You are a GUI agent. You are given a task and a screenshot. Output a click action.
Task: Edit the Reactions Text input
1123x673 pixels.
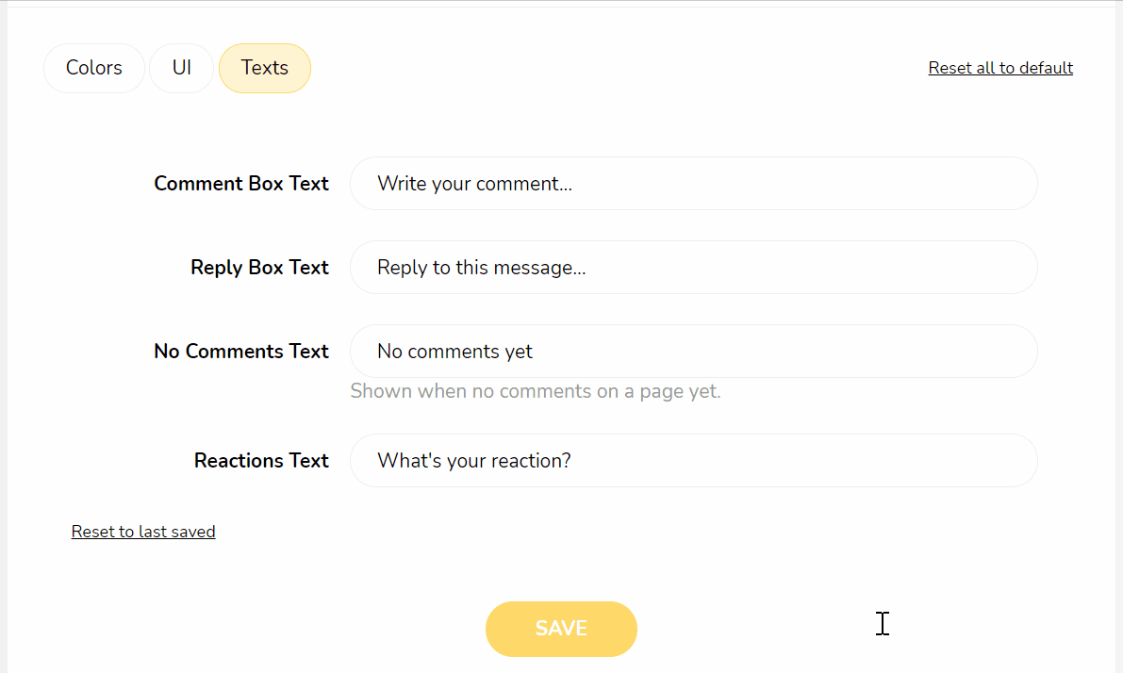coord(693,460)
